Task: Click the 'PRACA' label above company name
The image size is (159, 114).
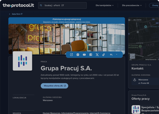Action: [44, 62]
